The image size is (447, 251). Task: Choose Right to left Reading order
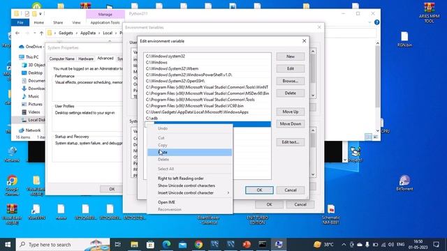(189, 178)
